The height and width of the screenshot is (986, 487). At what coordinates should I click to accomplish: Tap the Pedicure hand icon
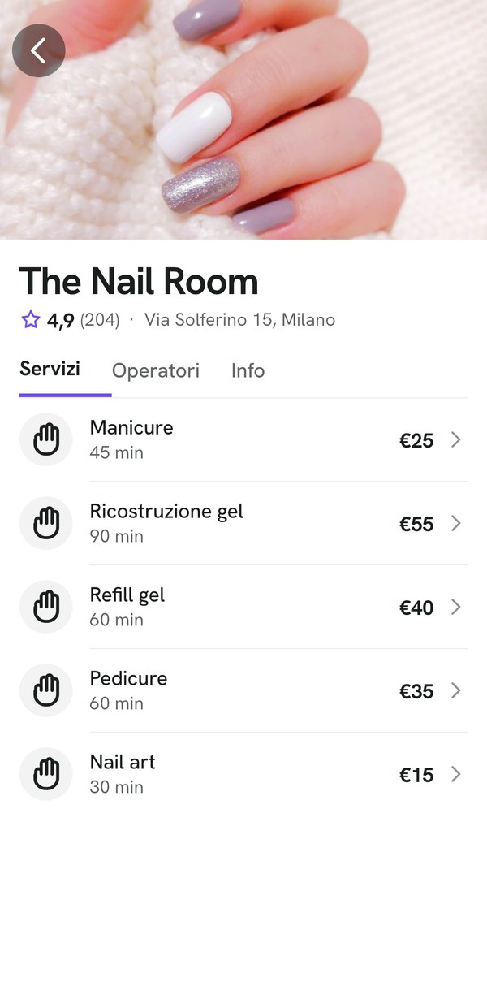tap(46, 690)
